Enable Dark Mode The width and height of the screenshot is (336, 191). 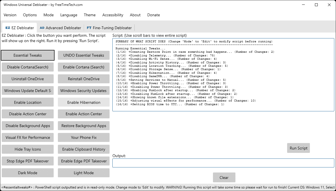click(x=28, y=173)
